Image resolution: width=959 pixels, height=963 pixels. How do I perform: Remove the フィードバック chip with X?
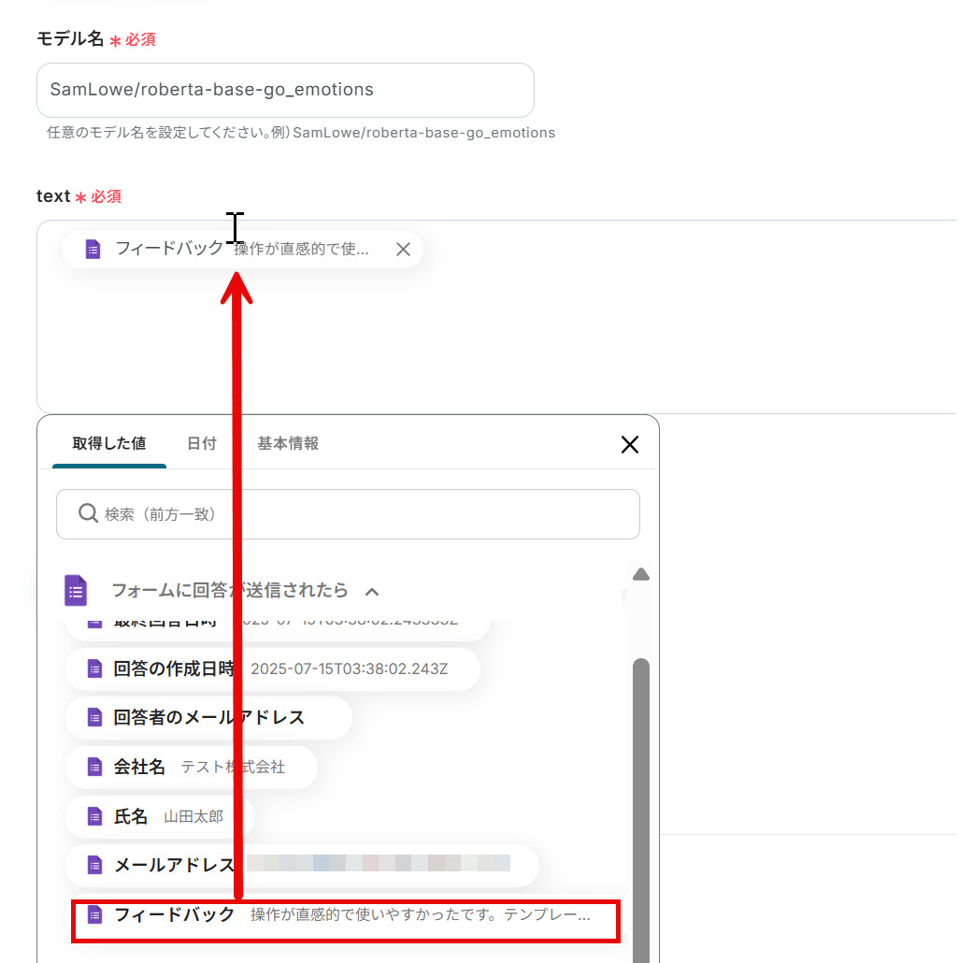click(403, 249)
